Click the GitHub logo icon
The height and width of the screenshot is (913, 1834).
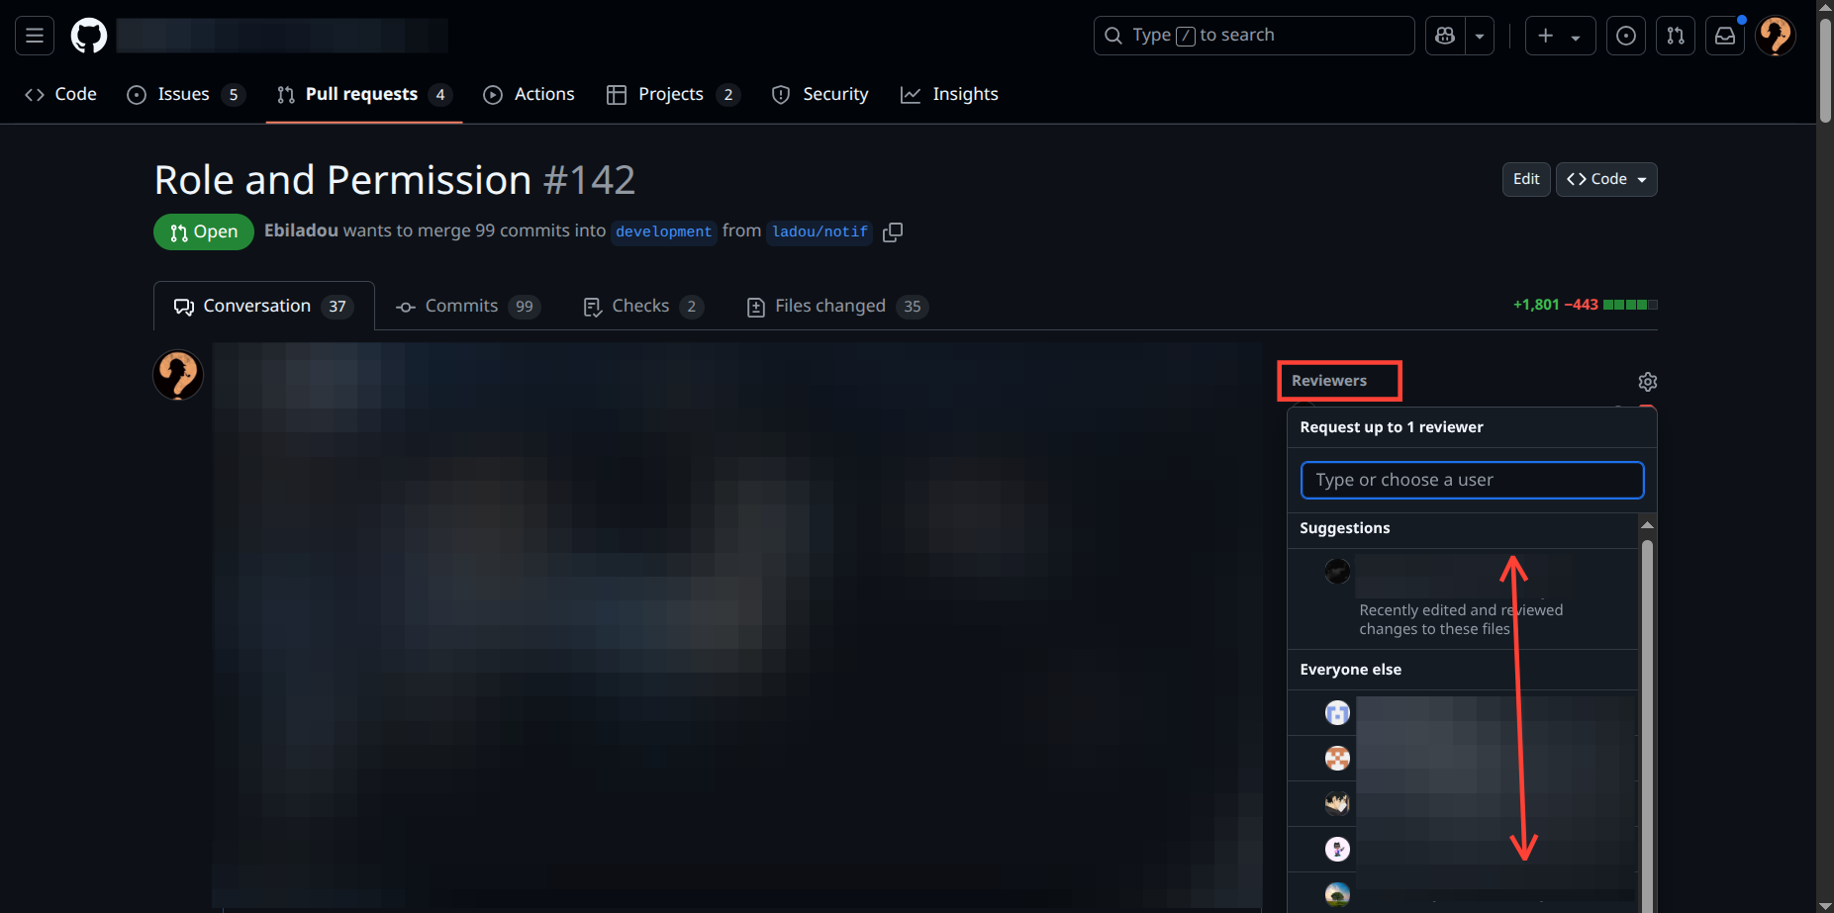tap(89, 36)
